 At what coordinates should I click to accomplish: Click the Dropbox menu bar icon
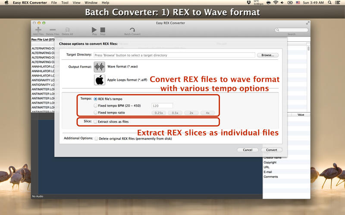tap(249, 3)
